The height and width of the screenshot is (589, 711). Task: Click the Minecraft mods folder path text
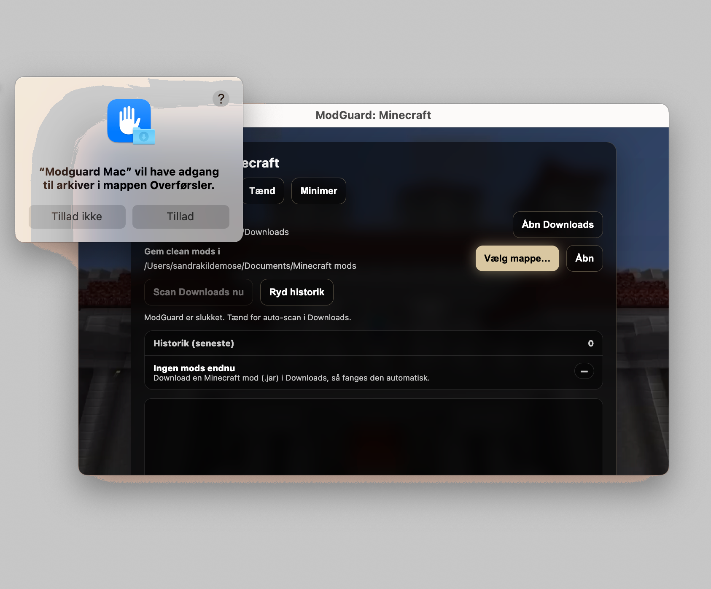pos(250,266)
